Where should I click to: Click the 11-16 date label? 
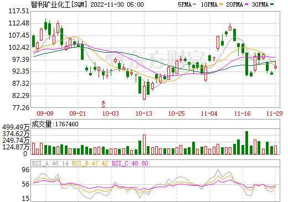(x=243, y=113)
